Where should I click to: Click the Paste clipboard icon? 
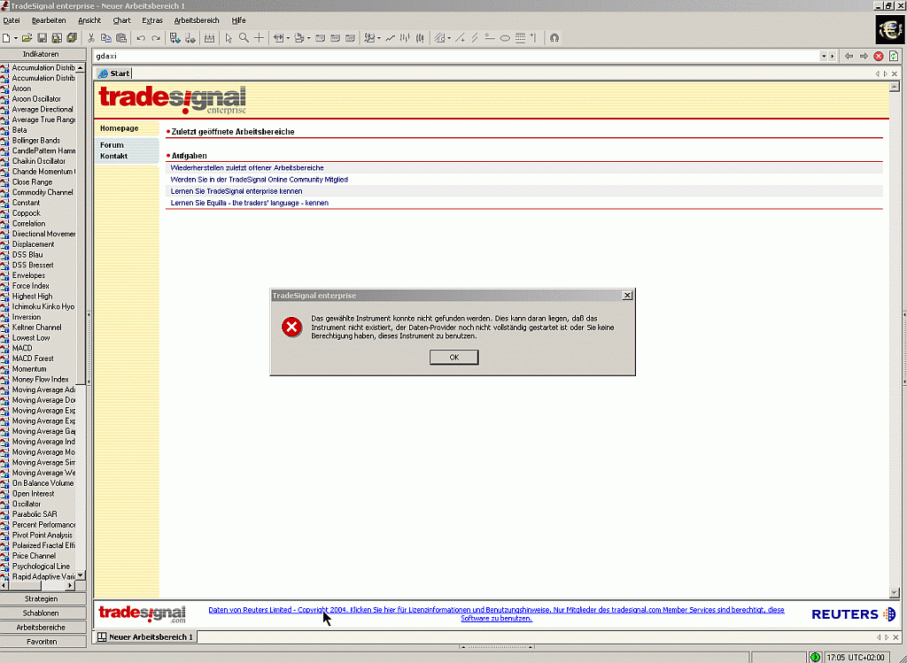pyautogui.click(x=121, y=38)
